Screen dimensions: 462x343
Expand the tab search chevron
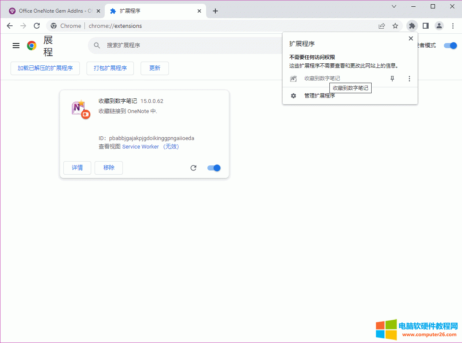coord(394,6)
